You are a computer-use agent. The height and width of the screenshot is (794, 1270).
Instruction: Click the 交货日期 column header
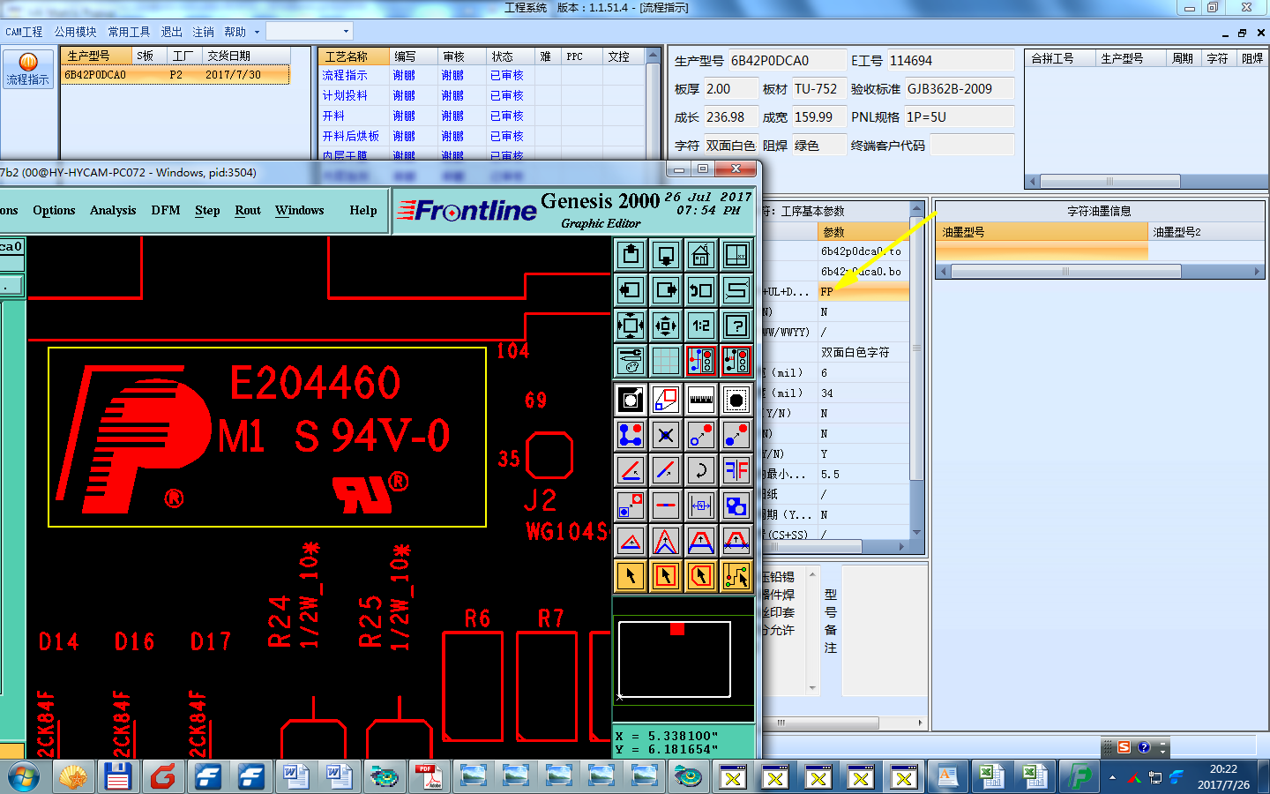tap(246, 56)
